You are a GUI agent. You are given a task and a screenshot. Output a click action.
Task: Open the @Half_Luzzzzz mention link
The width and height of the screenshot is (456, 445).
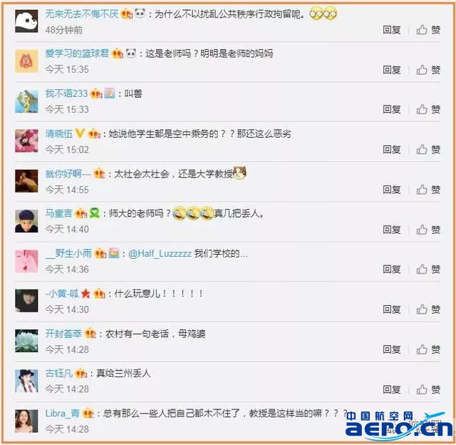click(x=160, y=253)
